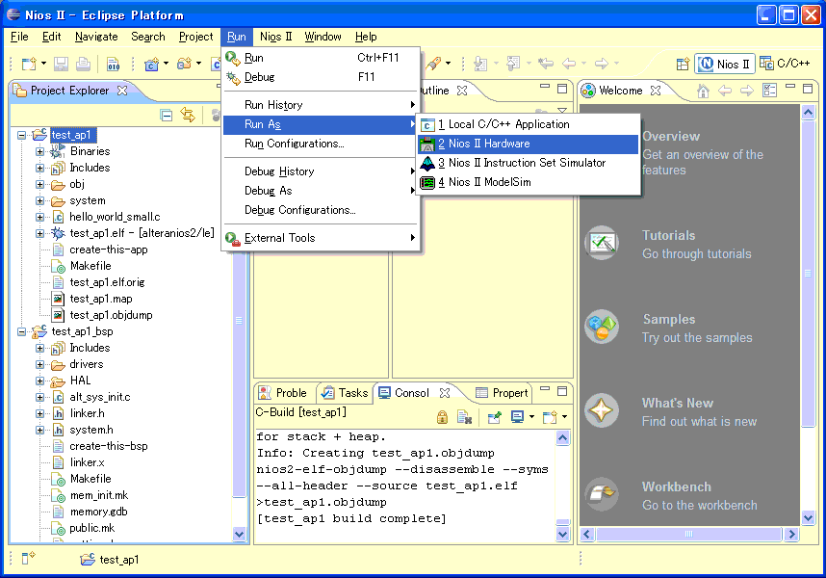Select Nios II Instruction Set Simulator
Image resolution: width=826 pixels, height=578 pixels.
point(528,163)
